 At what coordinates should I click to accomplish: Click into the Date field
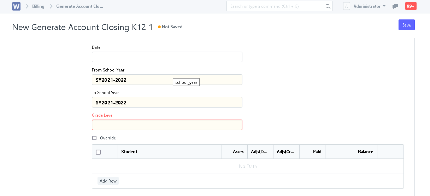click(167, 57)
